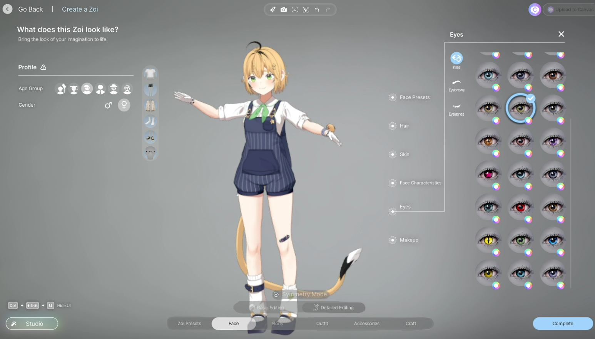The height and width of the screenshot is (339, 595).
Task: Toggle Symmetry Mode
Action: pos(300,294)
